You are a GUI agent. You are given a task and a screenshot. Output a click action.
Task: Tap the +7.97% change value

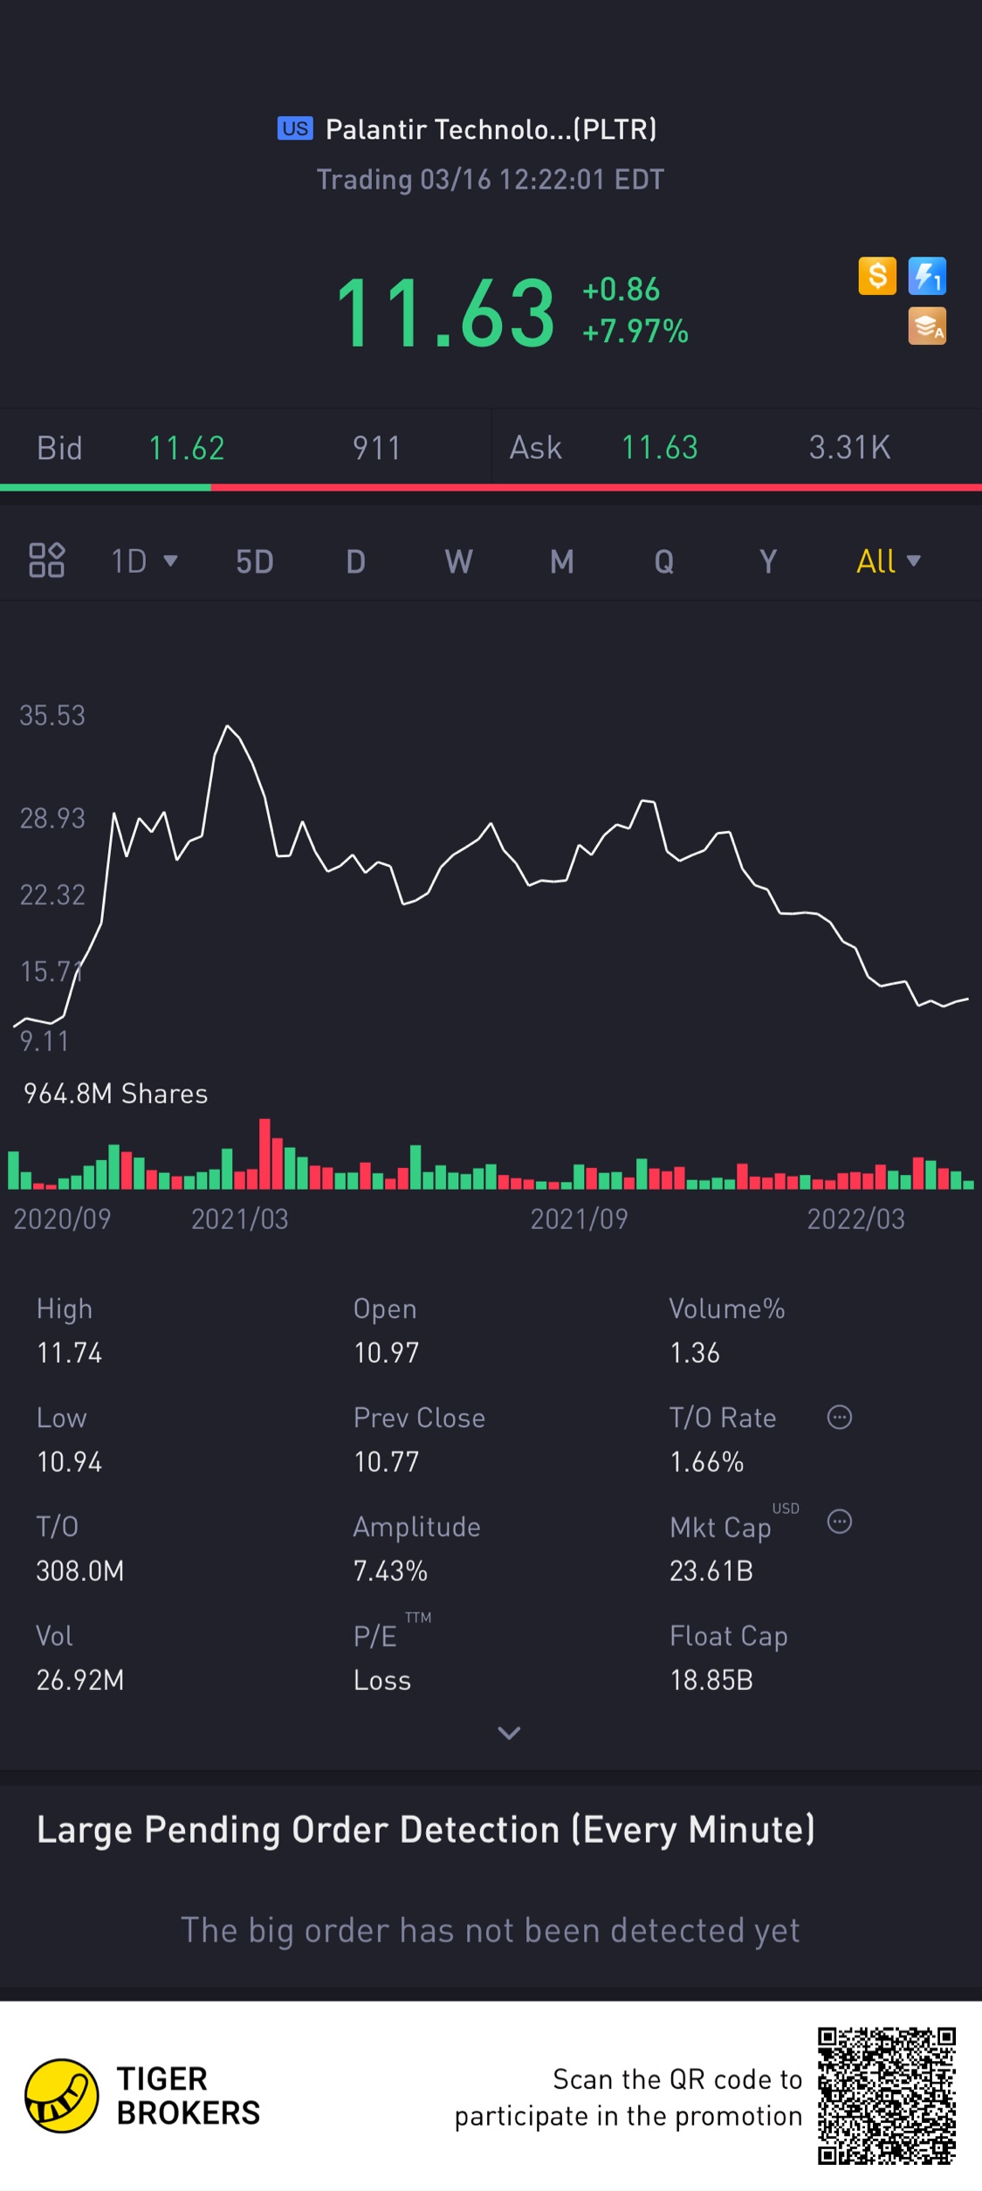click(635, 332)
